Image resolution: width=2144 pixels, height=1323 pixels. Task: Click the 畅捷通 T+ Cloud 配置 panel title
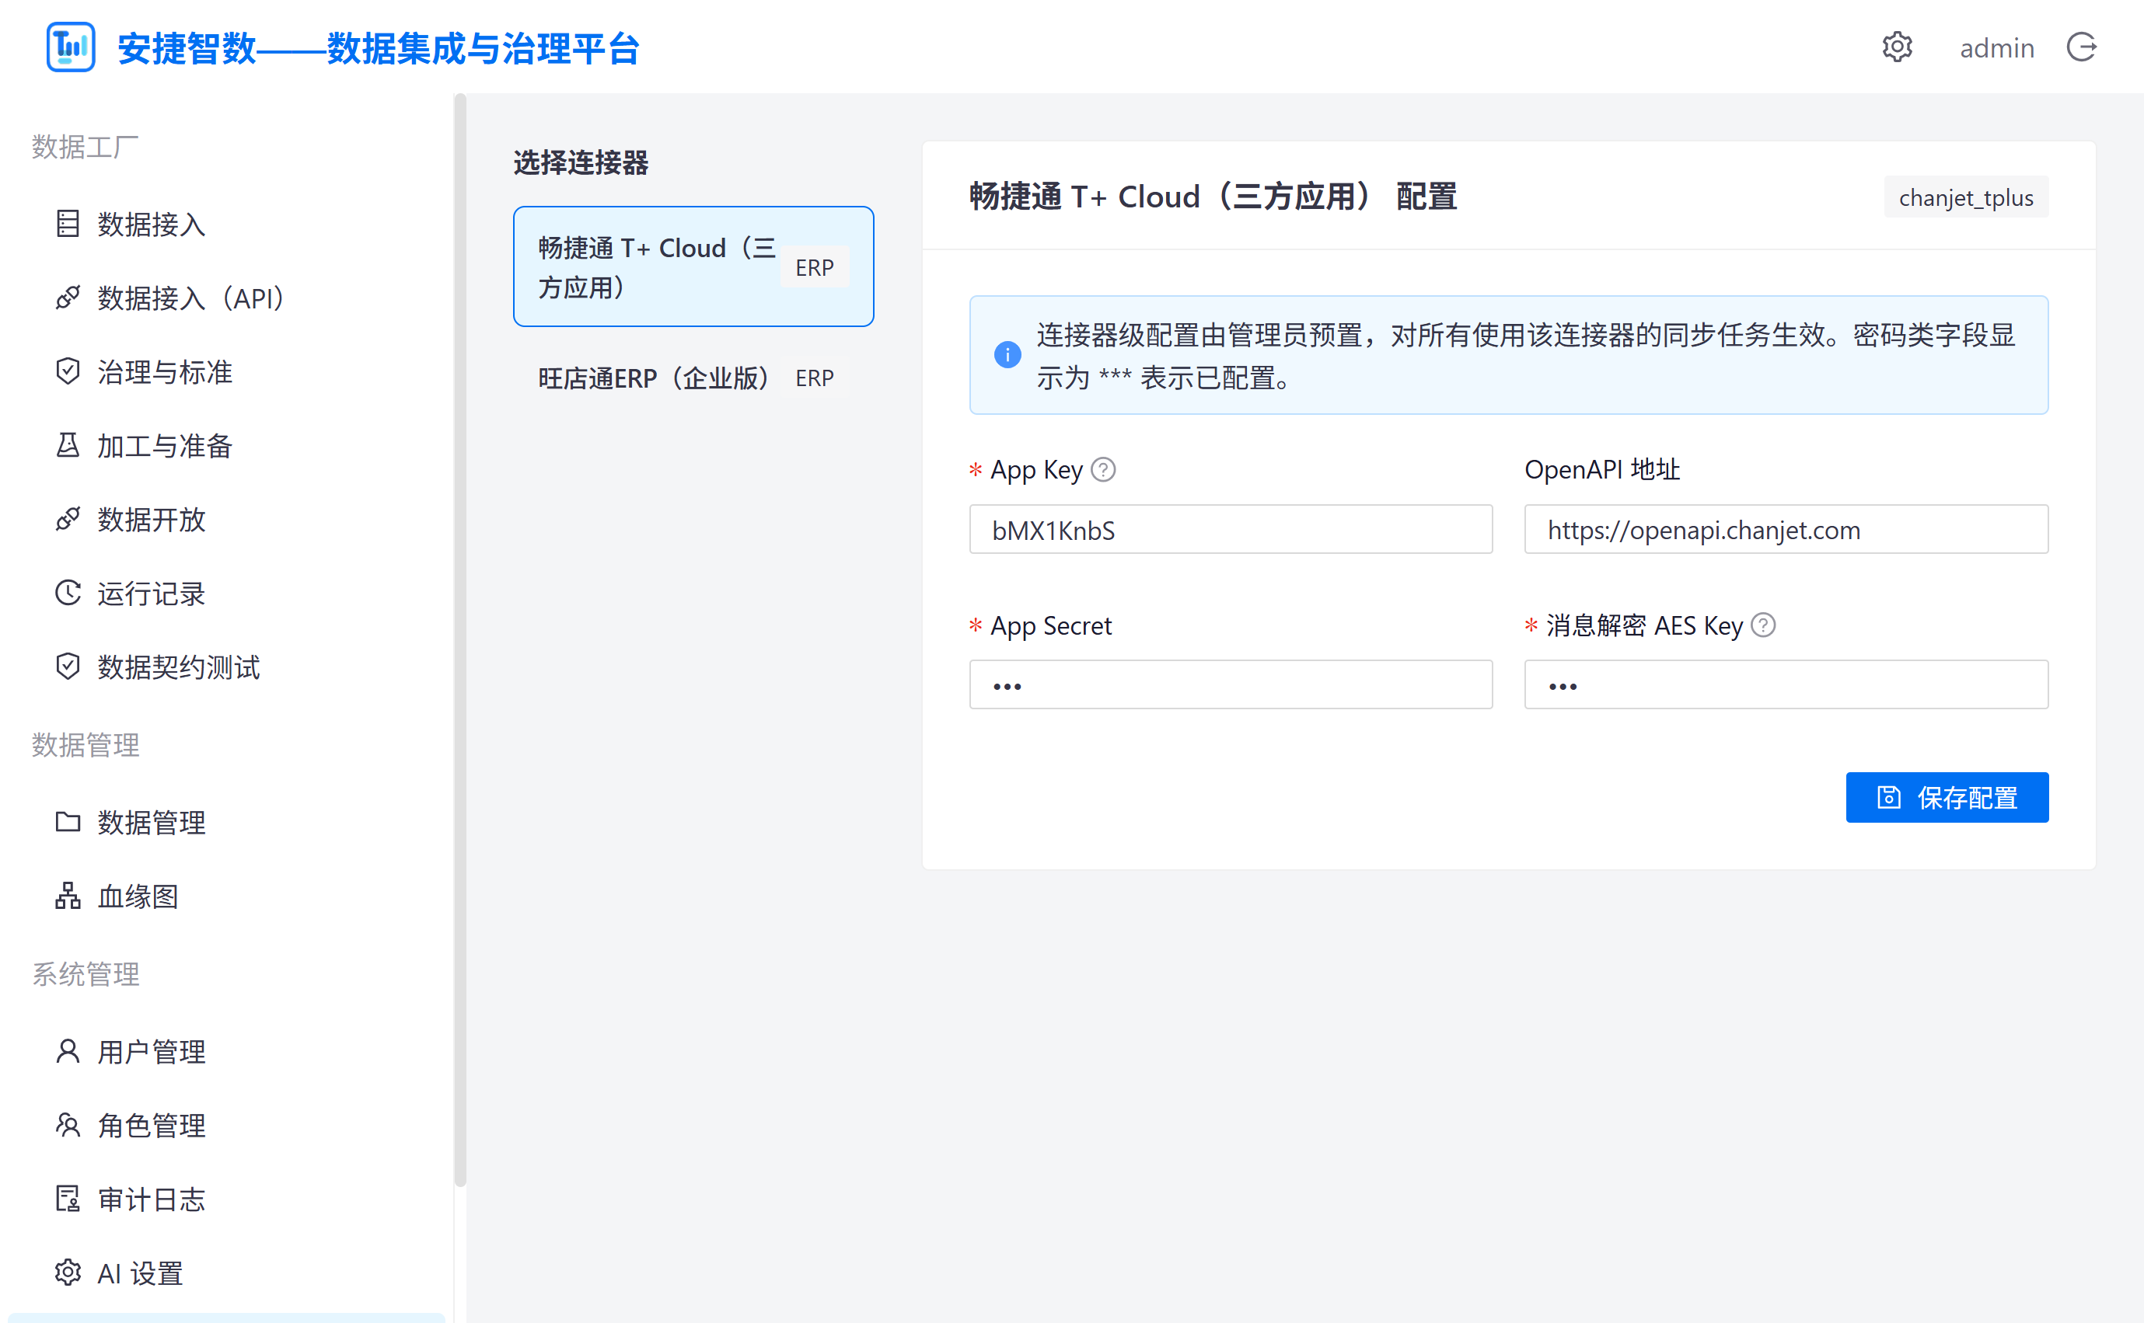click(1213, 196)
